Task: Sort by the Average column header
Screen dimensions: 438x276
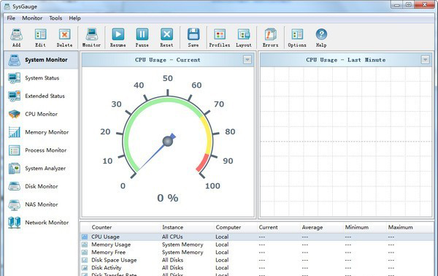Action: click(312, 227)
